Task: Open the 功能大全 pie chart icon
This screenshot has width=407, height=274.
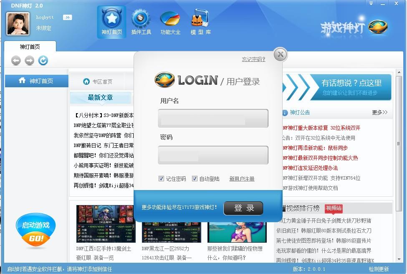Action: coord(170,22)
